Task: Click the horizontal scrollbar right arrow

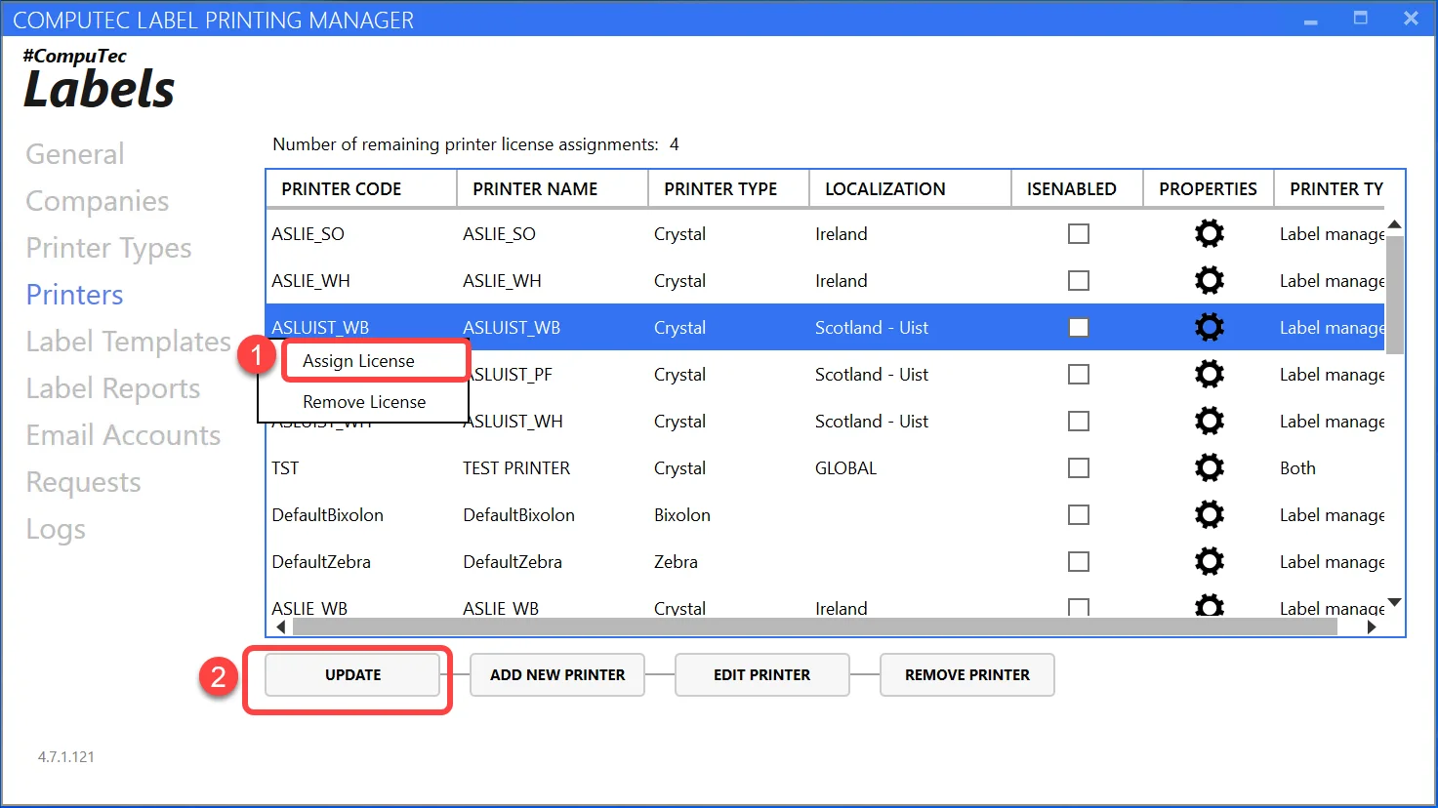Action: [x=1371, y=626]
